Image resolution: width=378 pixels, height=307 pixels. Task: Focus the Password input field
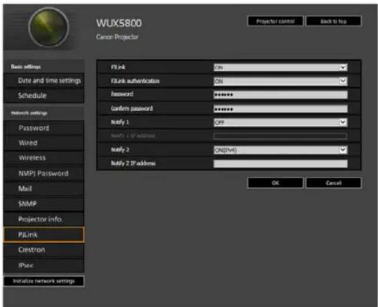(x=280, y=94)
